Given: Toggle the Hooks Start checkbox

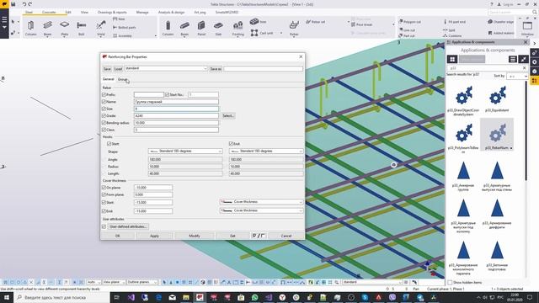Looking at the screenshot, I should 109,144.
